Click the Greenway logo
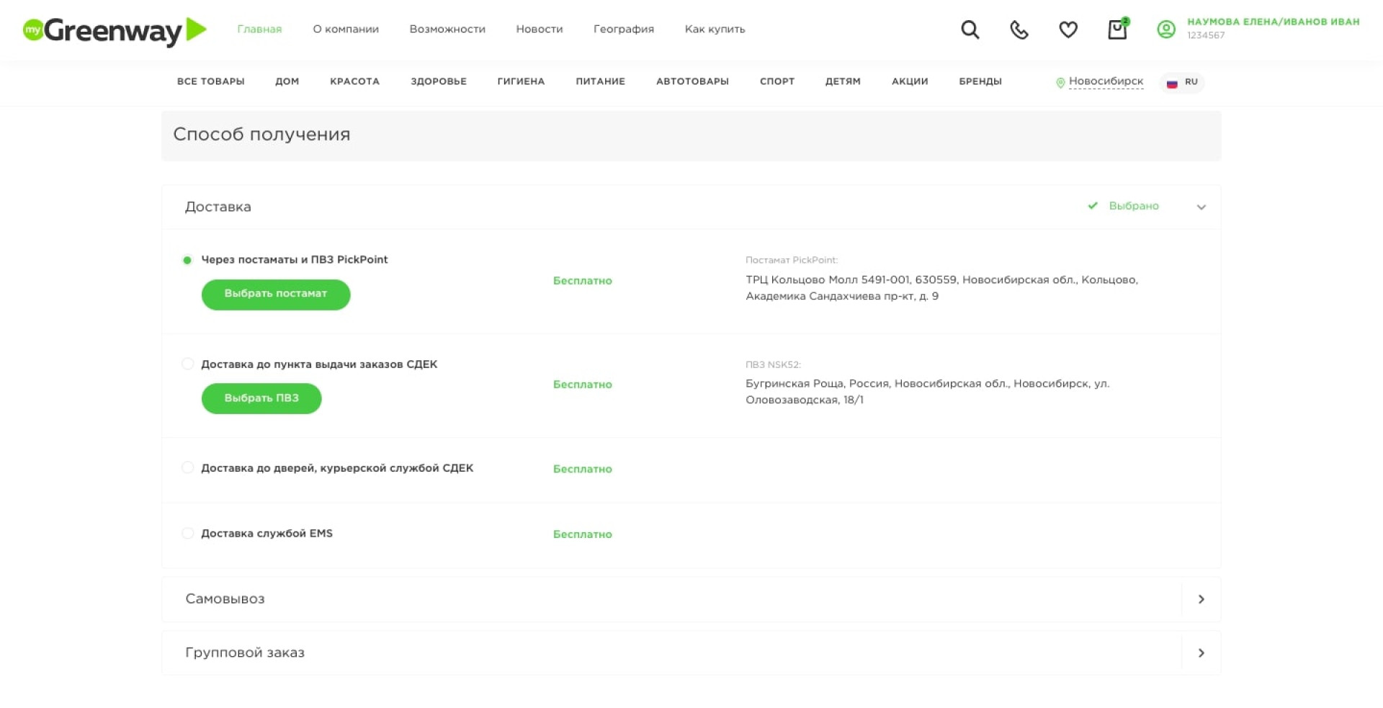Screen dimensions: 1383x708 (115, 30)
